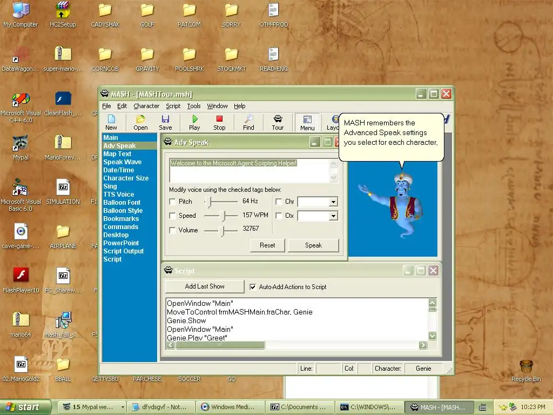
Task: Check the Chr tag checkbox
Action: [x=279, y=202]
